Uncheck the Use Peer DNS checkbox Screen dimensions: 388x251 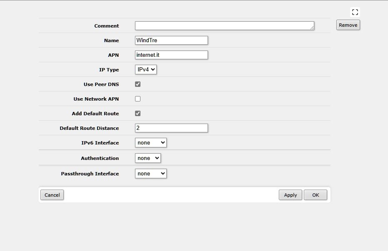click(138, 84)
